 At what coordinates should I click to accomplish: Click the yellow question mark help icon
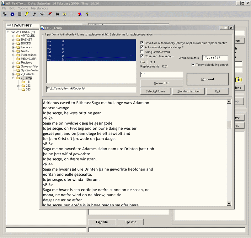tap(87, 14)
